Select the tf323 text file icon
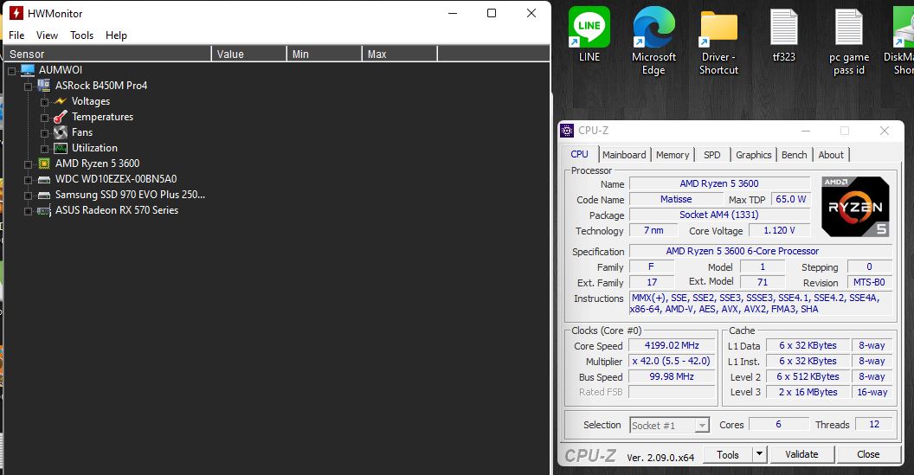 pos(783,28)
